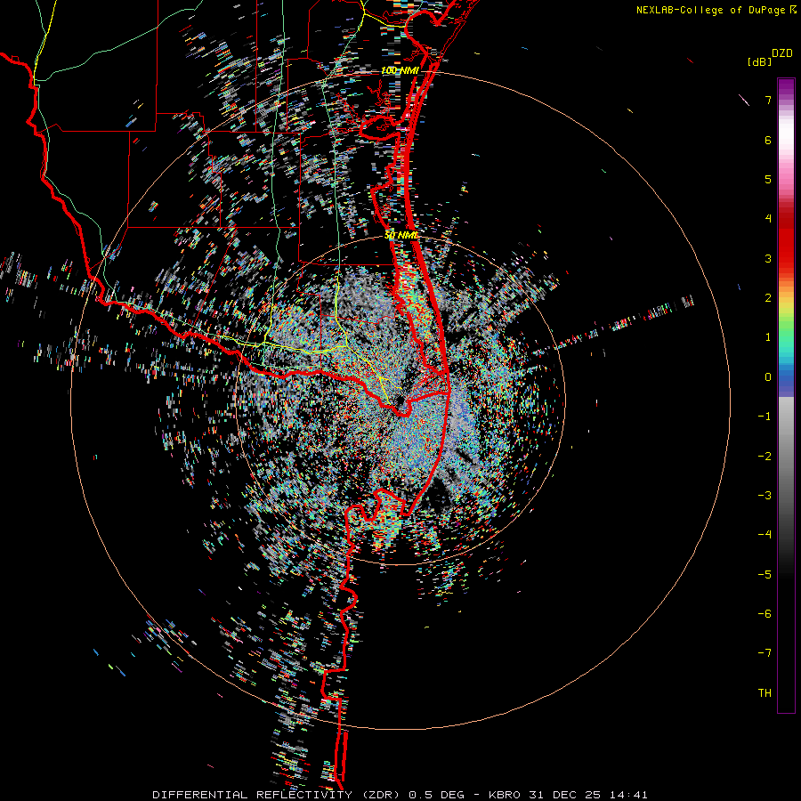Select the 3 value on the dB scale

tap(768, 258)
